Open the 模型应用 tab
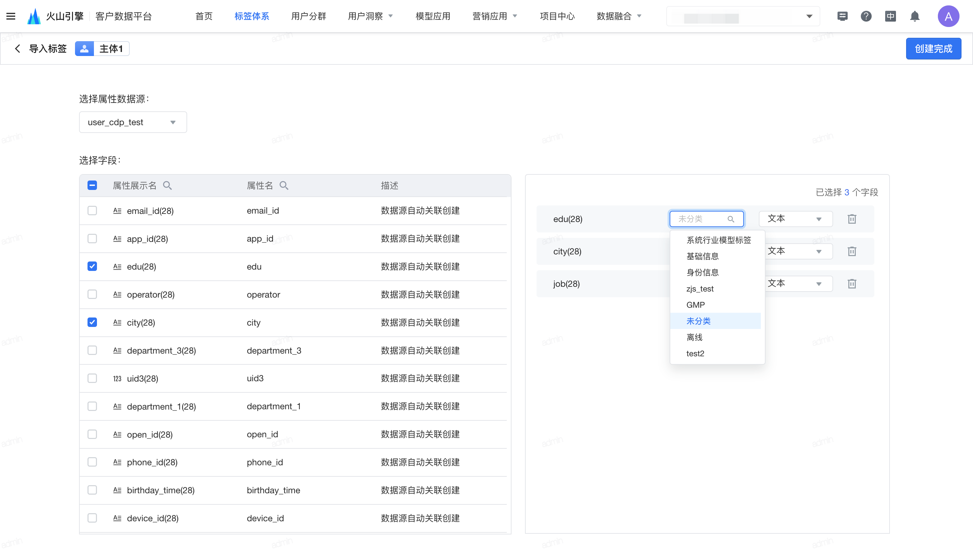This screenshot has width=973, height=554. click(x=433, y=16)
